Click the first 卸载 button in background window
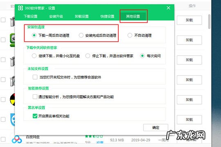 [x=189, y=20]
